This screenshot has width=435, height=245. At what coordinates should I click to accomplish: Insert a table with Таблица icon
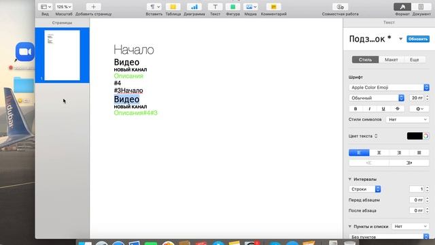tap(173, 7)
